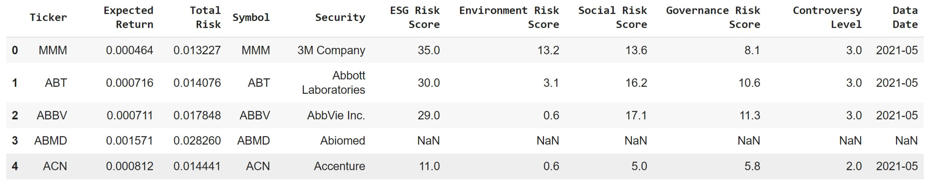Click row index 3
931x187 pixels.
[x=14, y=141]
